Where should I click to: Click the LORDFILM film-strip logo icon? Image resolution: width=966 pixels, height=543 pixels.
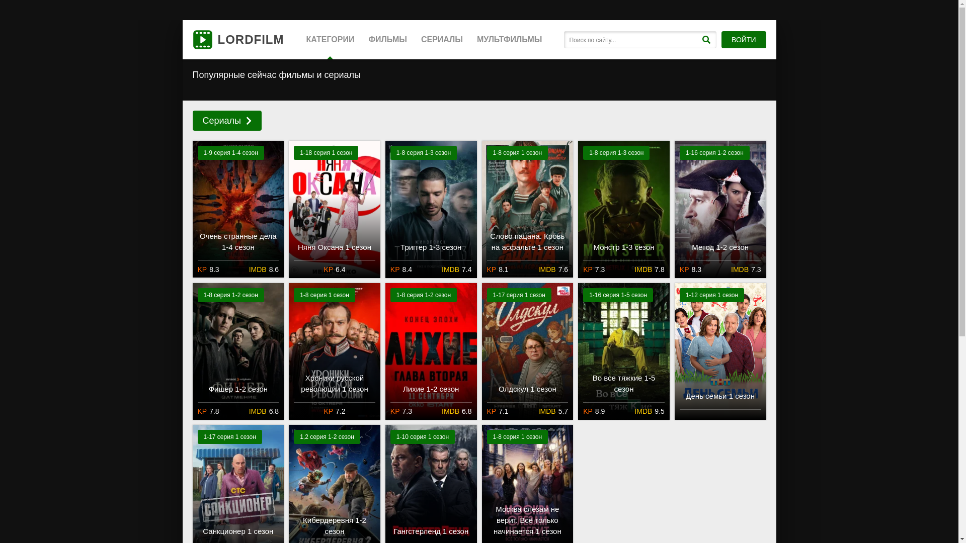tap(202, 40)
